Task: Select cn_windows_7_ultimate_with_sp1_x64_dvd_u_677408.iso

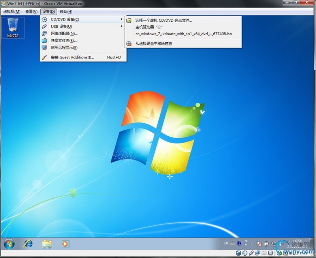Action: click(x=183, y=34)
